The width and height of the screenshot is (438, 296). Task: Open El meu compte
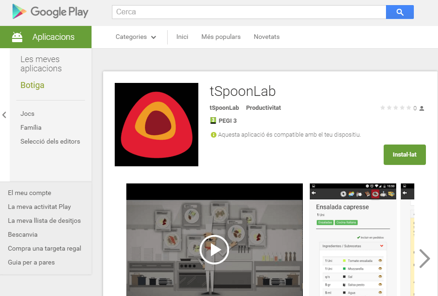pos(29,193)
